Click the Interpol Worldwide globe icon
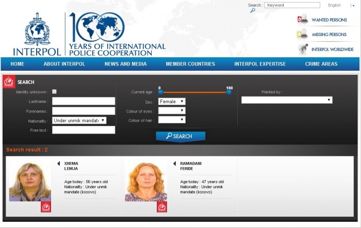This screenshot has width=361, height=228. pos(303,49)
